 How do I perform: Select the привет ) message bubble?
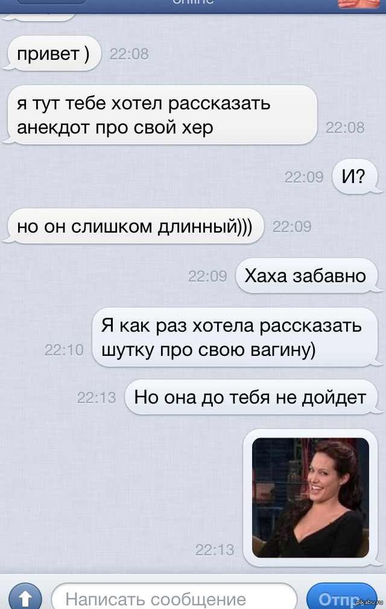[x=52, y=54]
